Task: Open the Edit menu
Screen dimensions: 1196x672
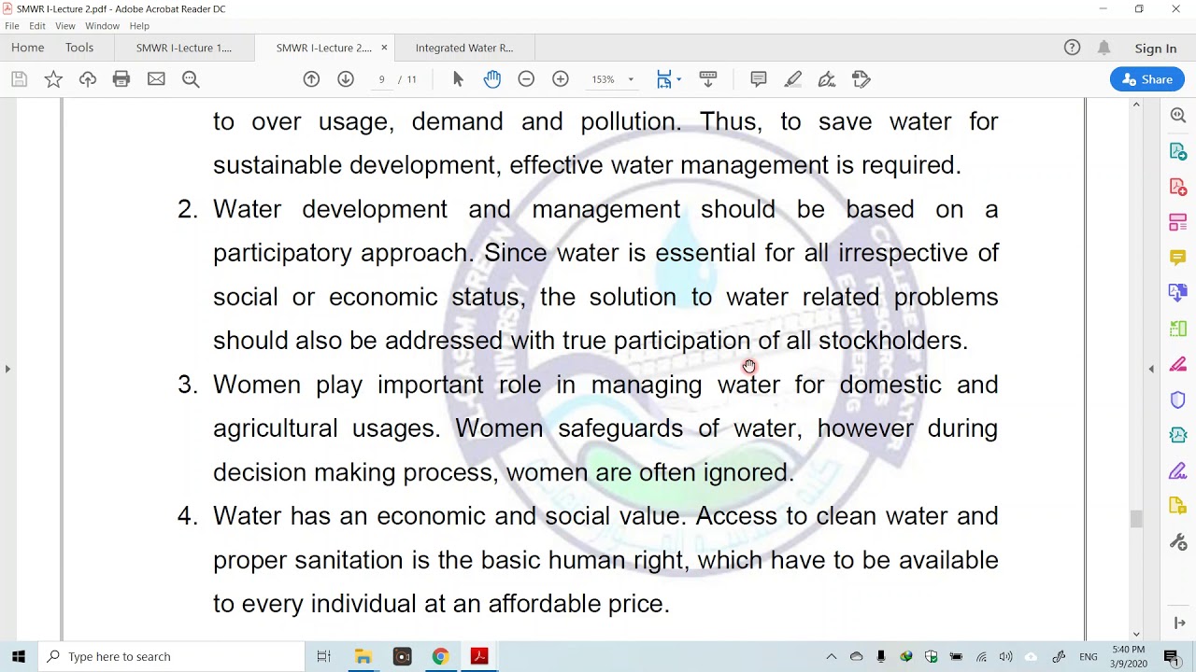Action: point(37,26)
